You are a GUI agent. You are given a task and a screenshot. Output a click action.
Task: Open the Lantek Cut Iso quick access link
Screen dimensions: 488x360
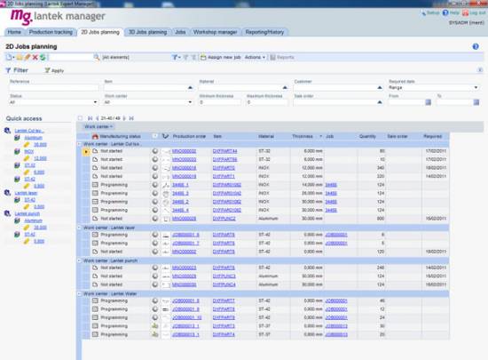[29, 131]
